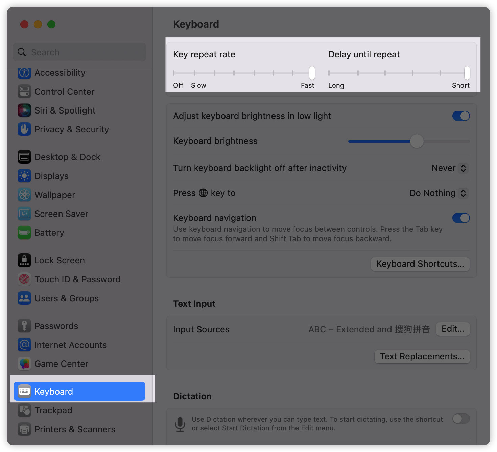This screenshot has width=497, height=452.
Task: Open Internet Accounts settings
Action: pyautogui.click(x=79, y=345)
